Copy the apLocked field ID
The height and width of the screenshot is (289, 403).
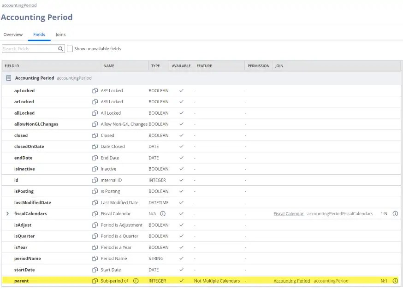click(95, 91)
